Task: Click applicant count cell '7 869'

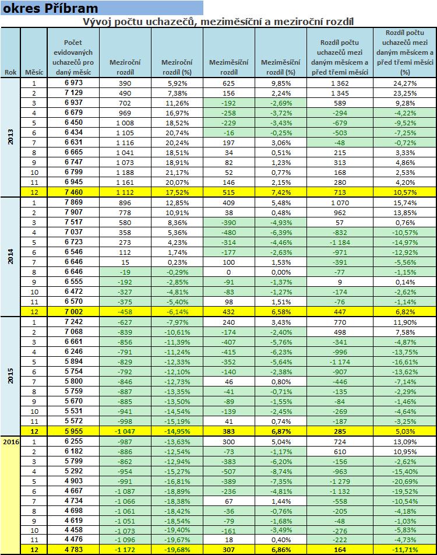Action: [73, 202]
